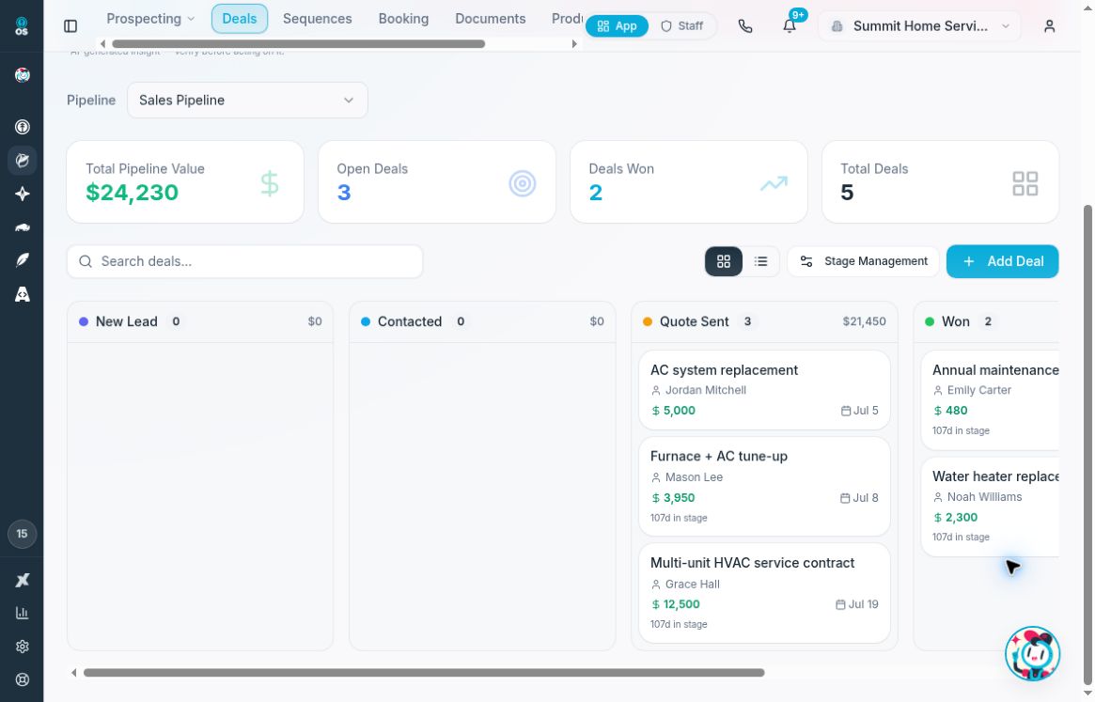Open the Annual maintenance deal card
The width and height of the screenshot is (1095, 702).
pos(990,400)
